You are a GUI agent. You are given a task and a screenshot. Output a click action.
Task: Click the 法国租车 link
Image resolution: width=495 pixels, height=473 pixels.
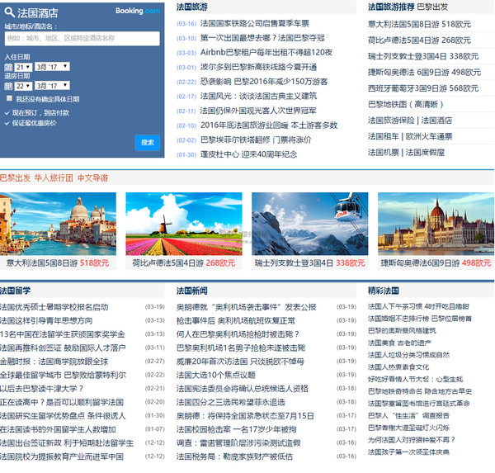[384, 136]
